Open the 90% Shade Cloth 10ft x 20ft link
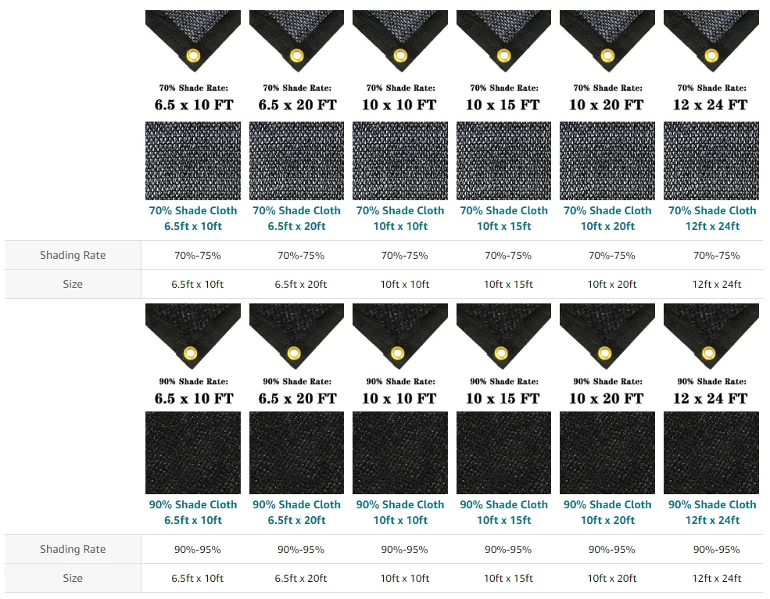Screen dimensions: 770x599 click(x=607, y=512)
